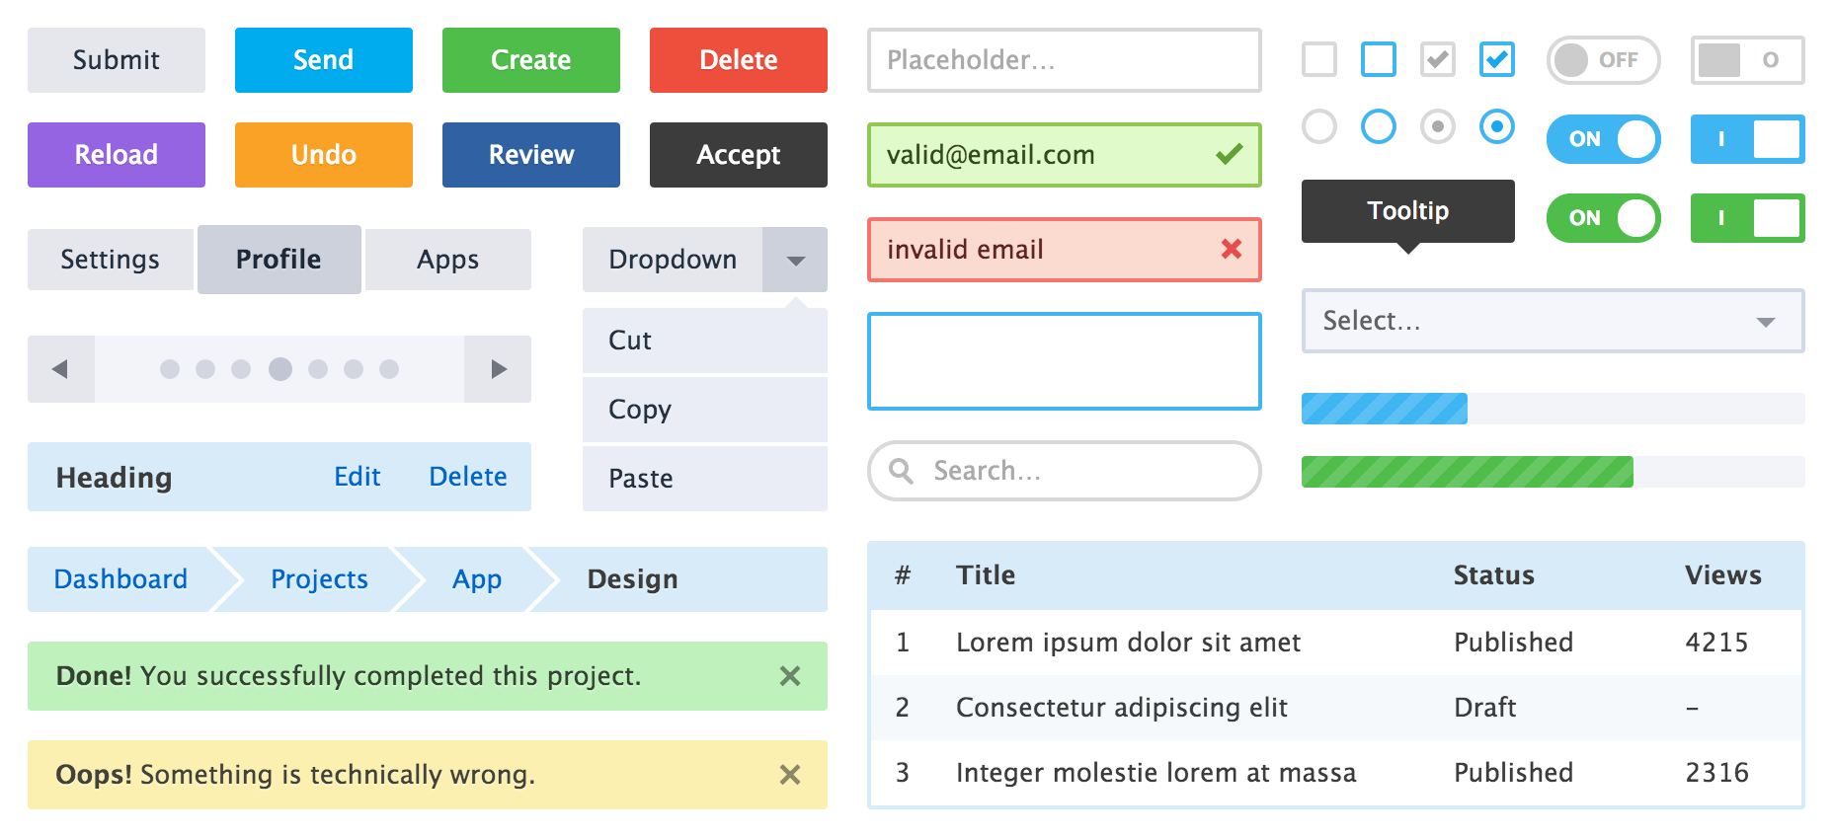Image resolution: width=1833 pixels, height=837 pixels.
Task: Uncheck the blue checked checkbox
Action: point(1496,59)
